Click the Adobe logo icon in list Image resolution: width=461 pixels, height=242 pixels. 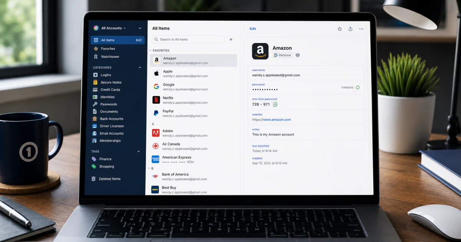[x=156, y=133]
